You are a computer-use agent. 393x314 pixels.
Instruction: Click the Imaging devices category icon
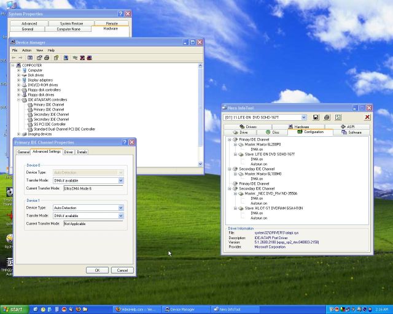[25, 134]
